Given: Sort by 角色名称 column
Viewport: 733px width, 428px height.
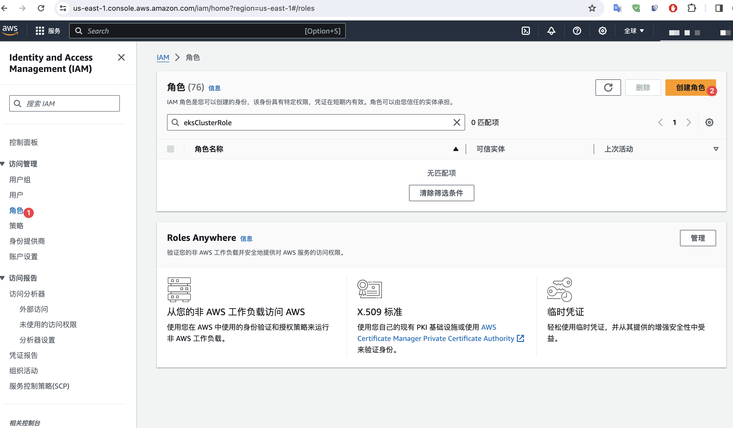Looking at the screenshot, I should pos(209,149).
